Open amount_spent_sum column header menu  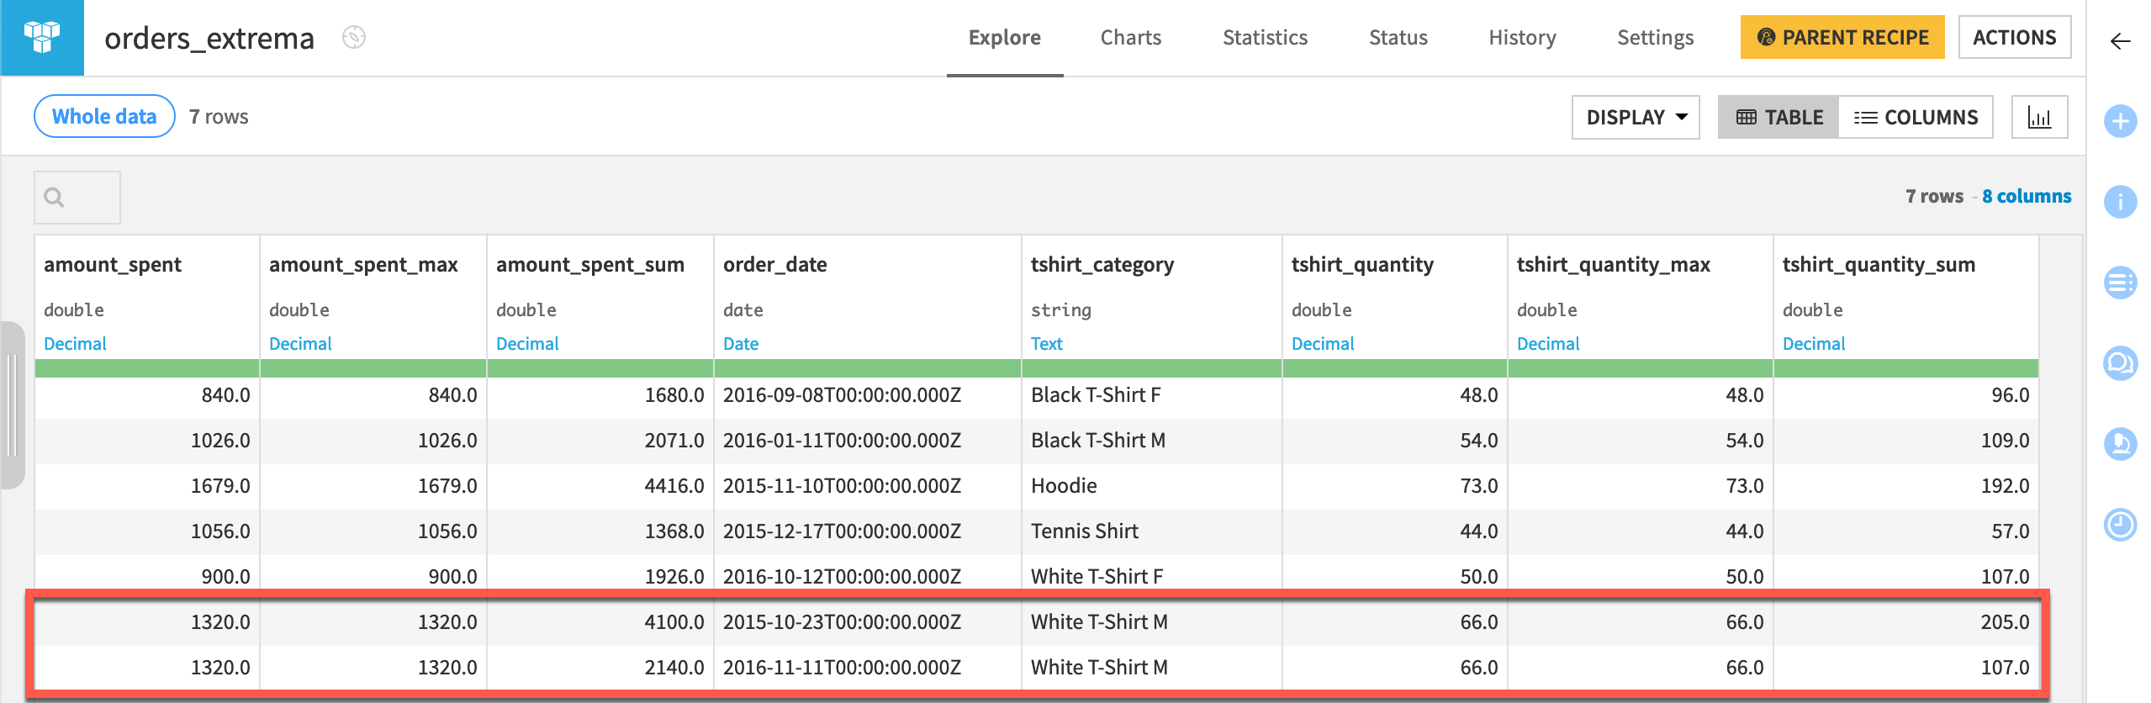[x=590, y=264]
